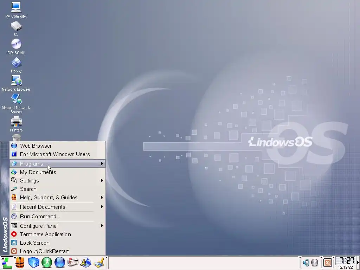Click the red power logout panel button
360x270 pixels.
[x=328, y=263]
